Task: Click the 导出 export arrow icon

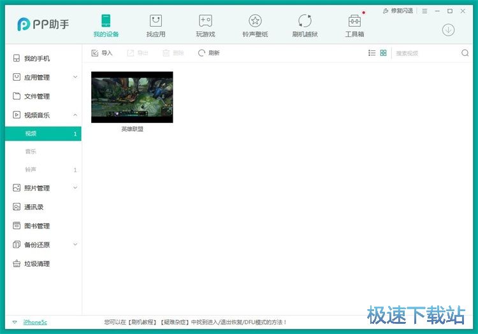Action: (x=131, y=53)
